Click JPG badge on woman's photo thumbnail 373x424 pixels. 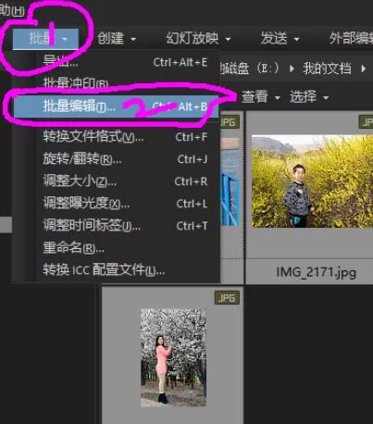pyautogui.click(x=227, y=298)
